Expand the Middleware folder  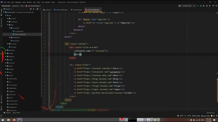[10, 38]
